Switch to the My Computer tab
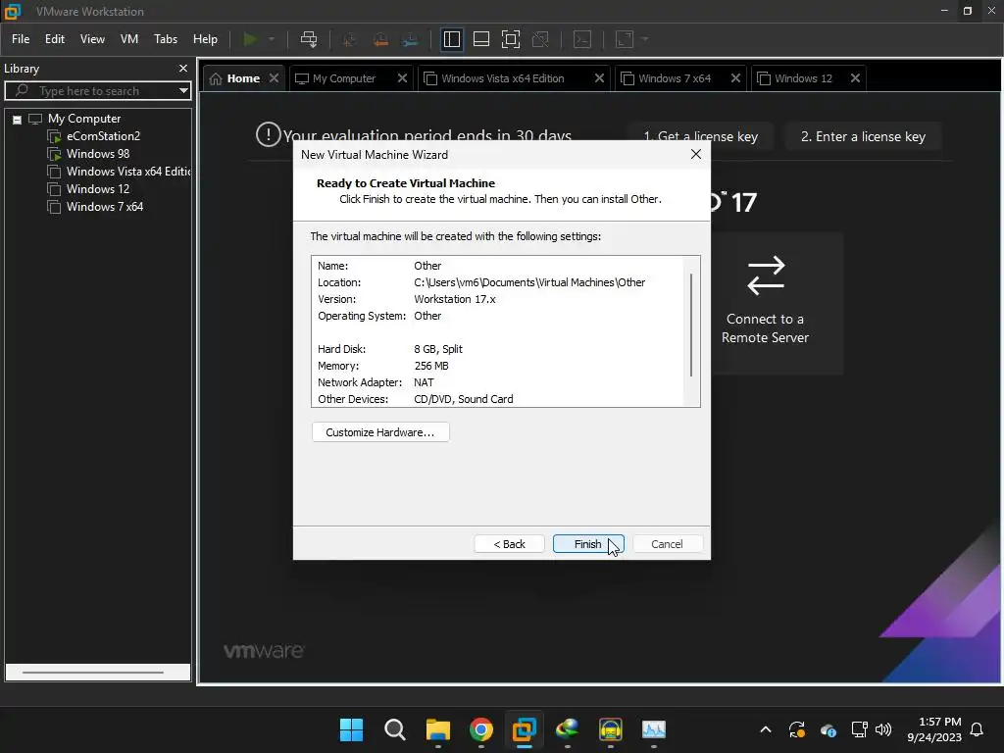Viewport: 1004px width, 753px height. (x=344, y=78)
